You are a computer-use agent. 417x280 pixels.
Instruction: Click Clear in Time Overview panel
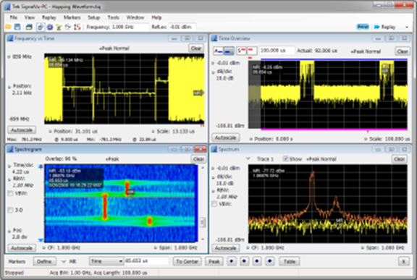(x=402, y=51)
